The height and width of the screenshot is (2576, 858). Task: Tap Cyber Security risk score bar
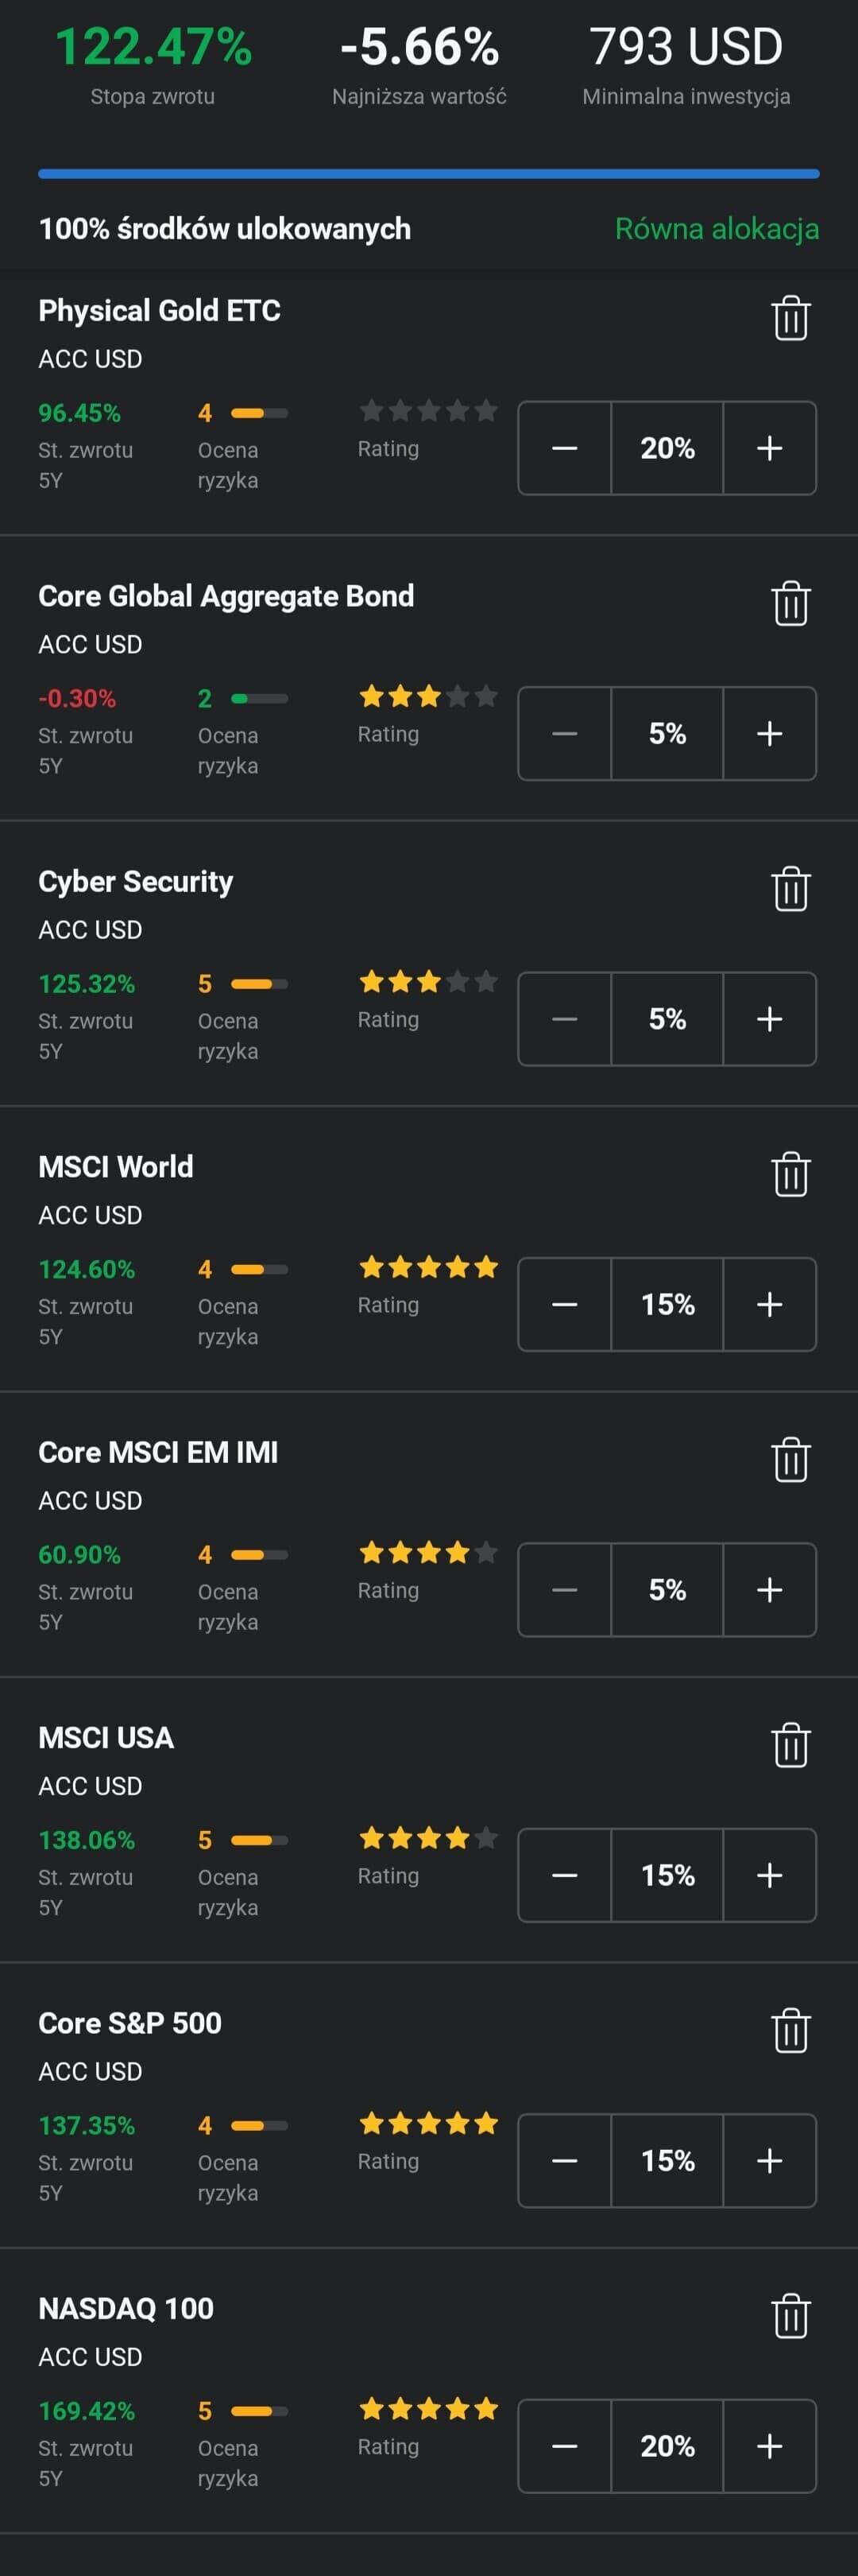tap(260, 984)
